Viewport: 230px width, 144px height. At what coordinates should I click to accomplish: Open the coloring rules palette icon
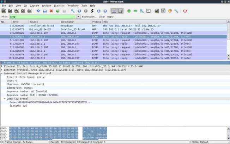pos(170,11)
